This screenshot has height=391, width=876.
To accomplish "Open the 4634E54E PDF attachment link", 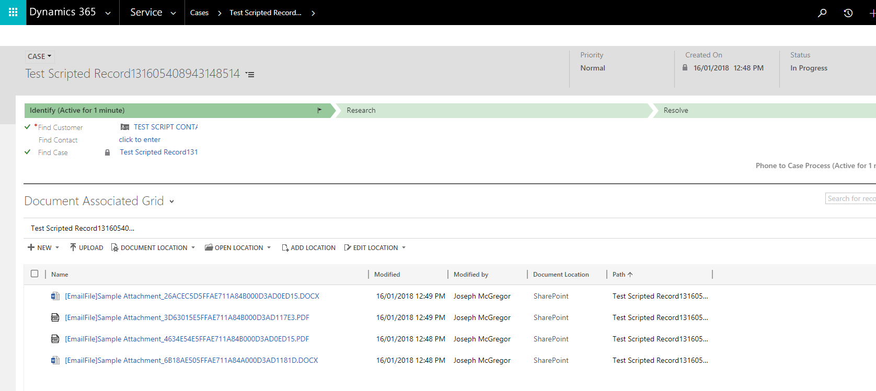I will pyautogui.click(x=187, y=339).
